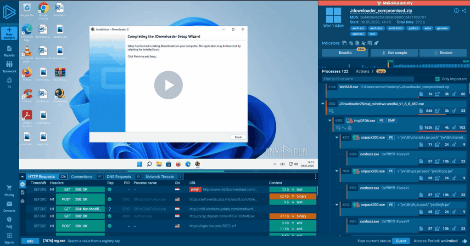470x246 pixels.
Task: Open the Teamwork section in the sidebar
Action: pos(9,67)
